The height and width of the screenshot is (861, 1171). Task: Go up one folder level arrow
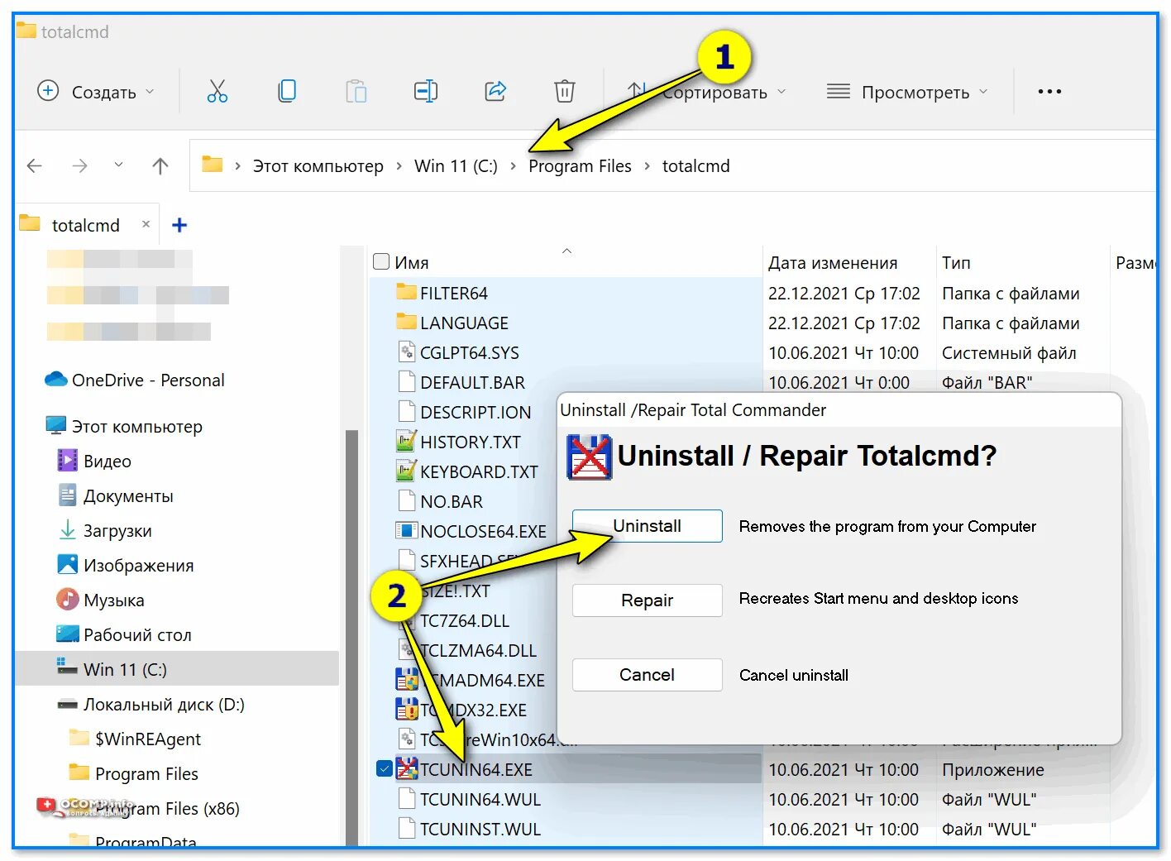click(x=160, y=166)
